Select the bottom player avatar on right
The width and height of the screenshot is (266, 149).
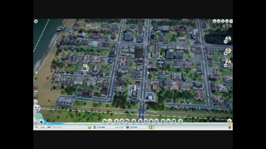pos(228,62)
